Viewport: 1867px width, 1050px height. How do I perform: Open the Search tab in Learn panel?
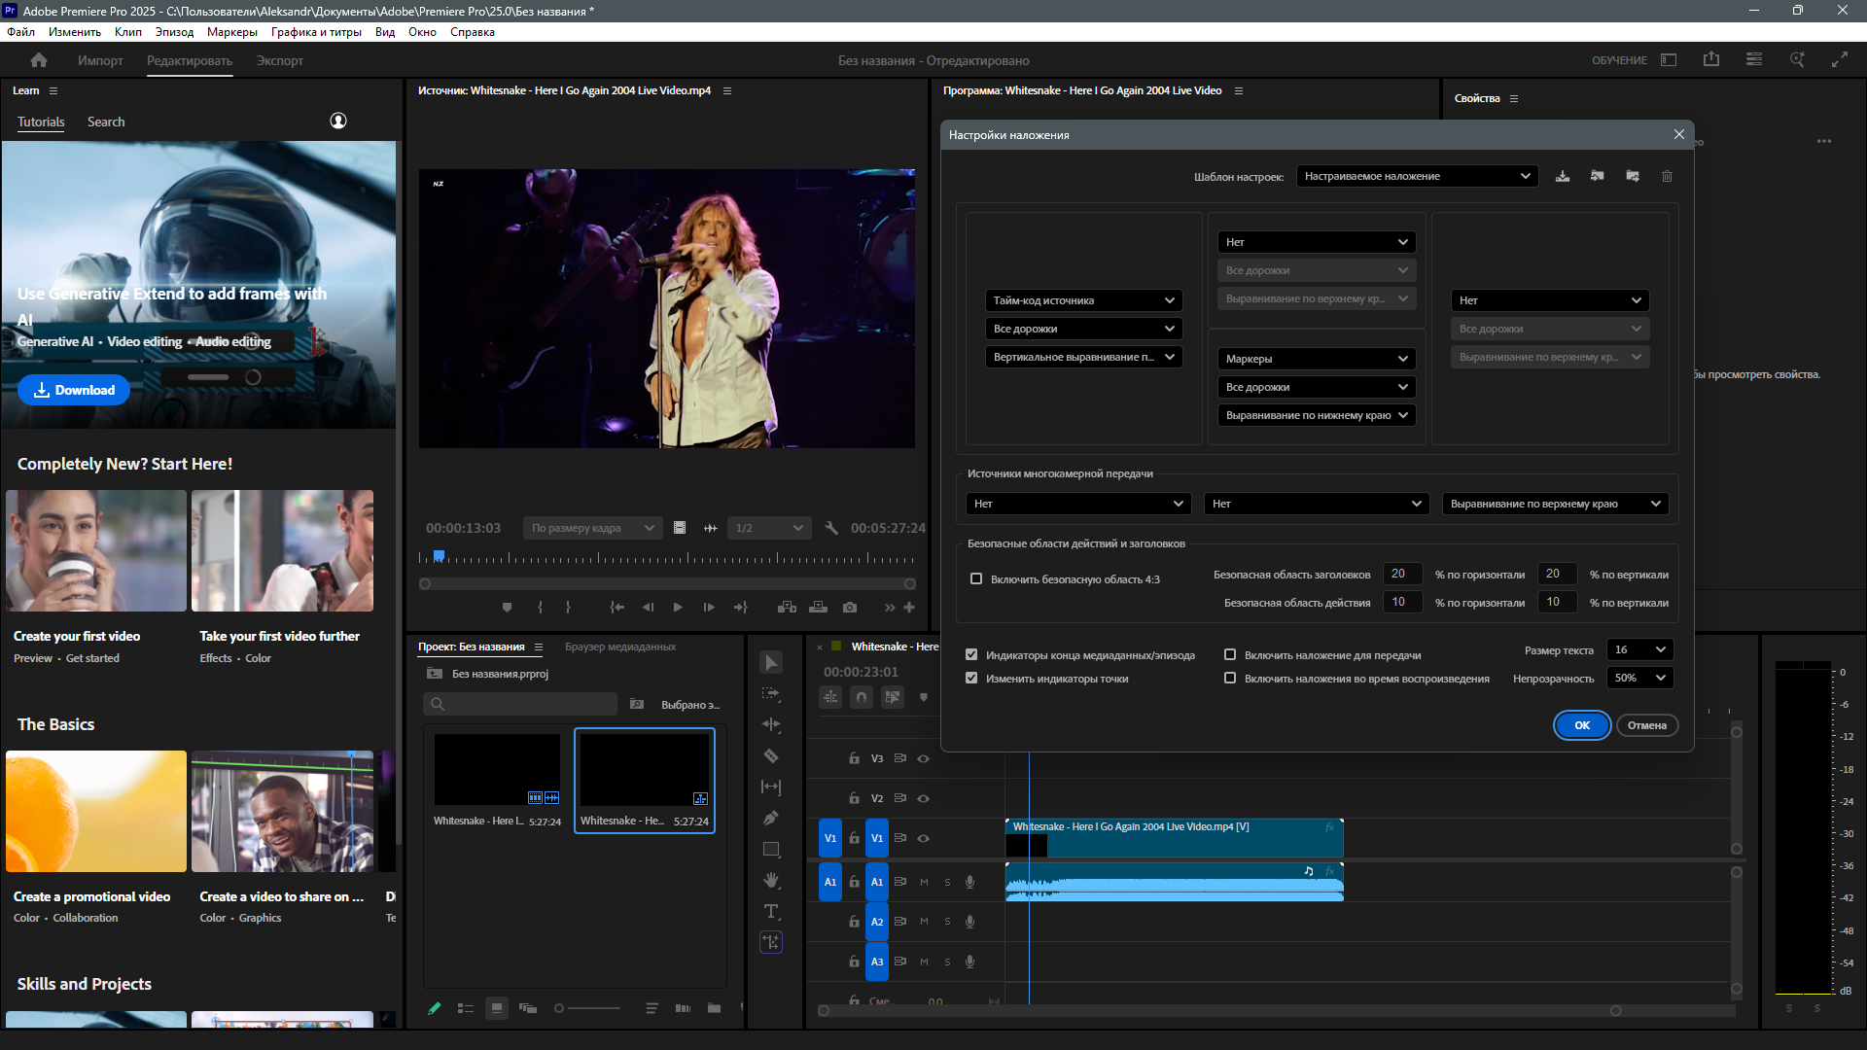pos(106,122)
